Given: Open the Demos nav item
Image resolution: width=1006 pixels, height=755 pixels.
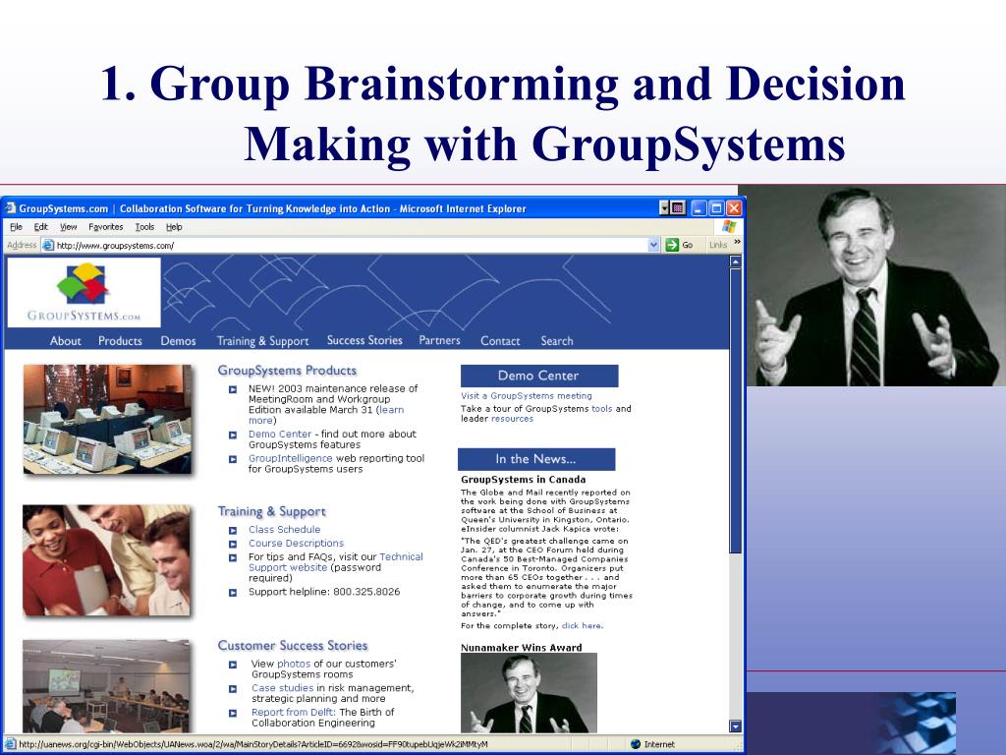Looking at the screenshot, I should [179, 341].
